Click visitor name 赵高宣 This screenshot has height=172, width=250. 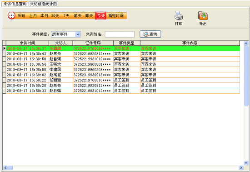pos(55,75)
